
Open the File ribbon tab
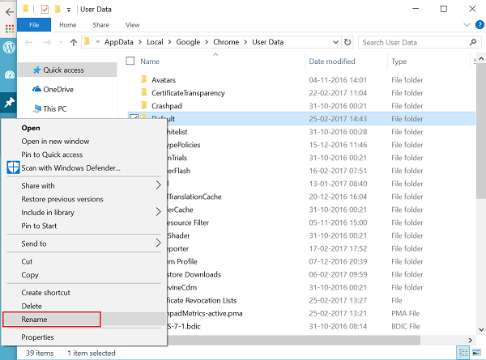click(x=34, y=25)
